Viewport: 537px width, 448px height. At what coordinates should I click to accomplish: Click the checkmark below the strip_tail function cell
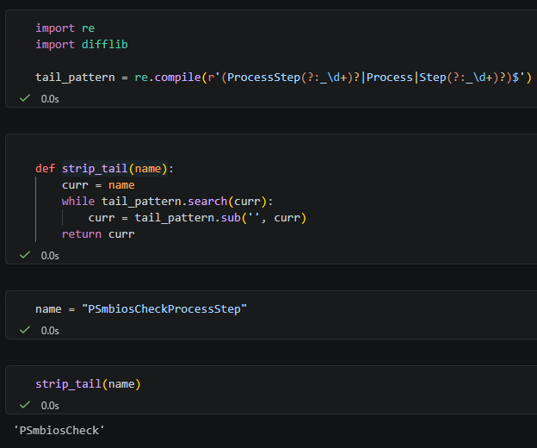point(25,255)
